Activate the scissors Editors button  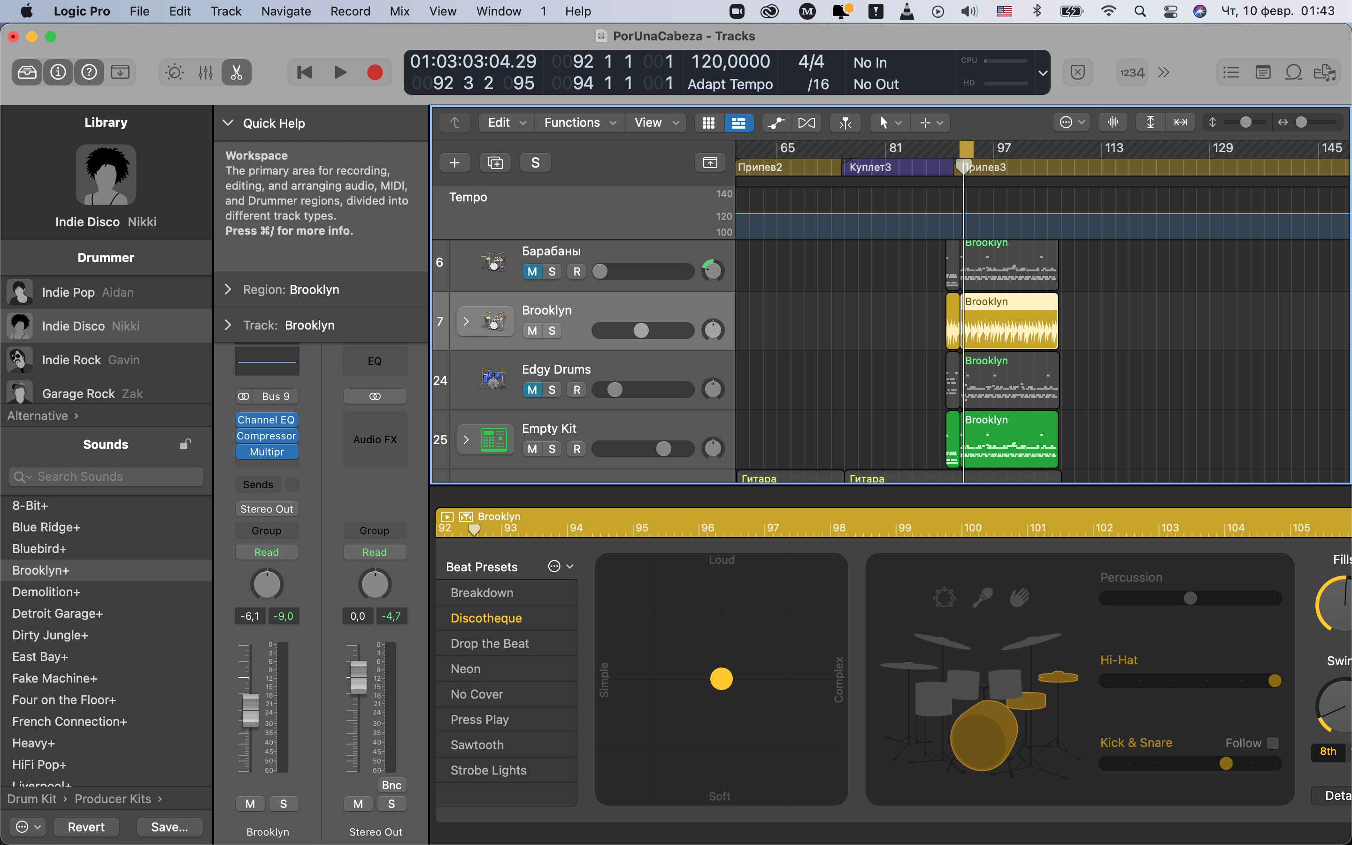coord(236,73)
